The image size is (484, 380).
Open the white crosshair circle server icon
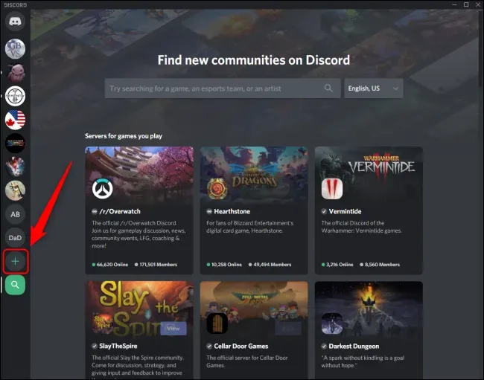click(x=15, y=96)
